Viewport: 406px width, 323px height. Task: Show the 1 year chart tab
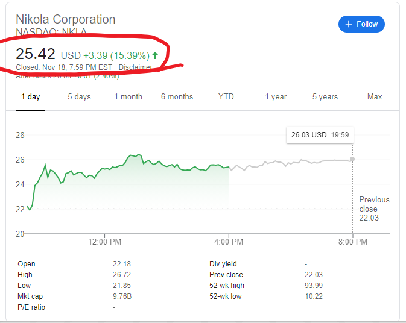point(276,96)
